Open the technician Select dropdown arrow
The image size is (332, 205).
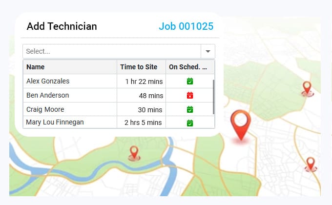[208, 51]
